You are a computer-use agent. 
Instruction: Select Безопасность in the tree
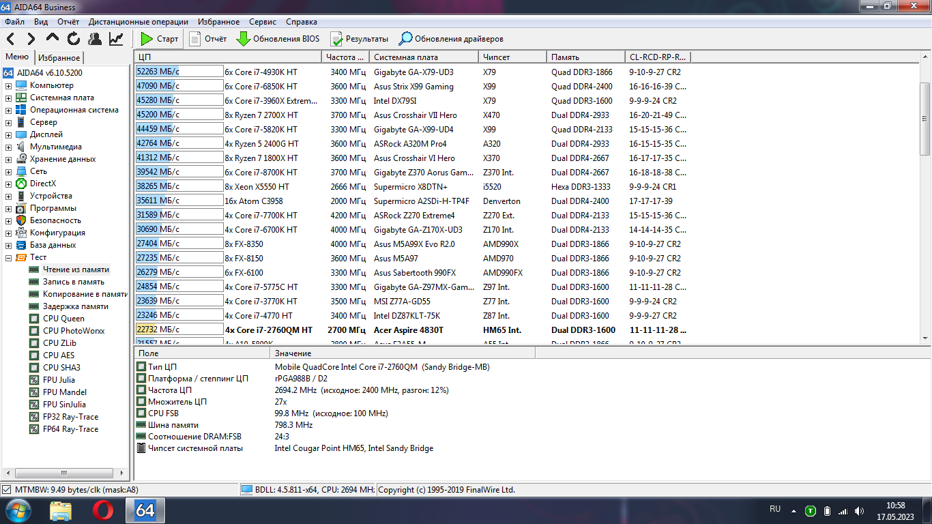tap(55, 220)
